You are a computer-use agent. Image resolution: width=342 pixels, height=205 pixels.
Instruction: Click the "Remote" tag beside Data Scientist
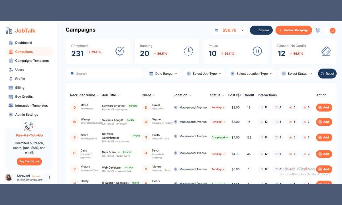127,152
